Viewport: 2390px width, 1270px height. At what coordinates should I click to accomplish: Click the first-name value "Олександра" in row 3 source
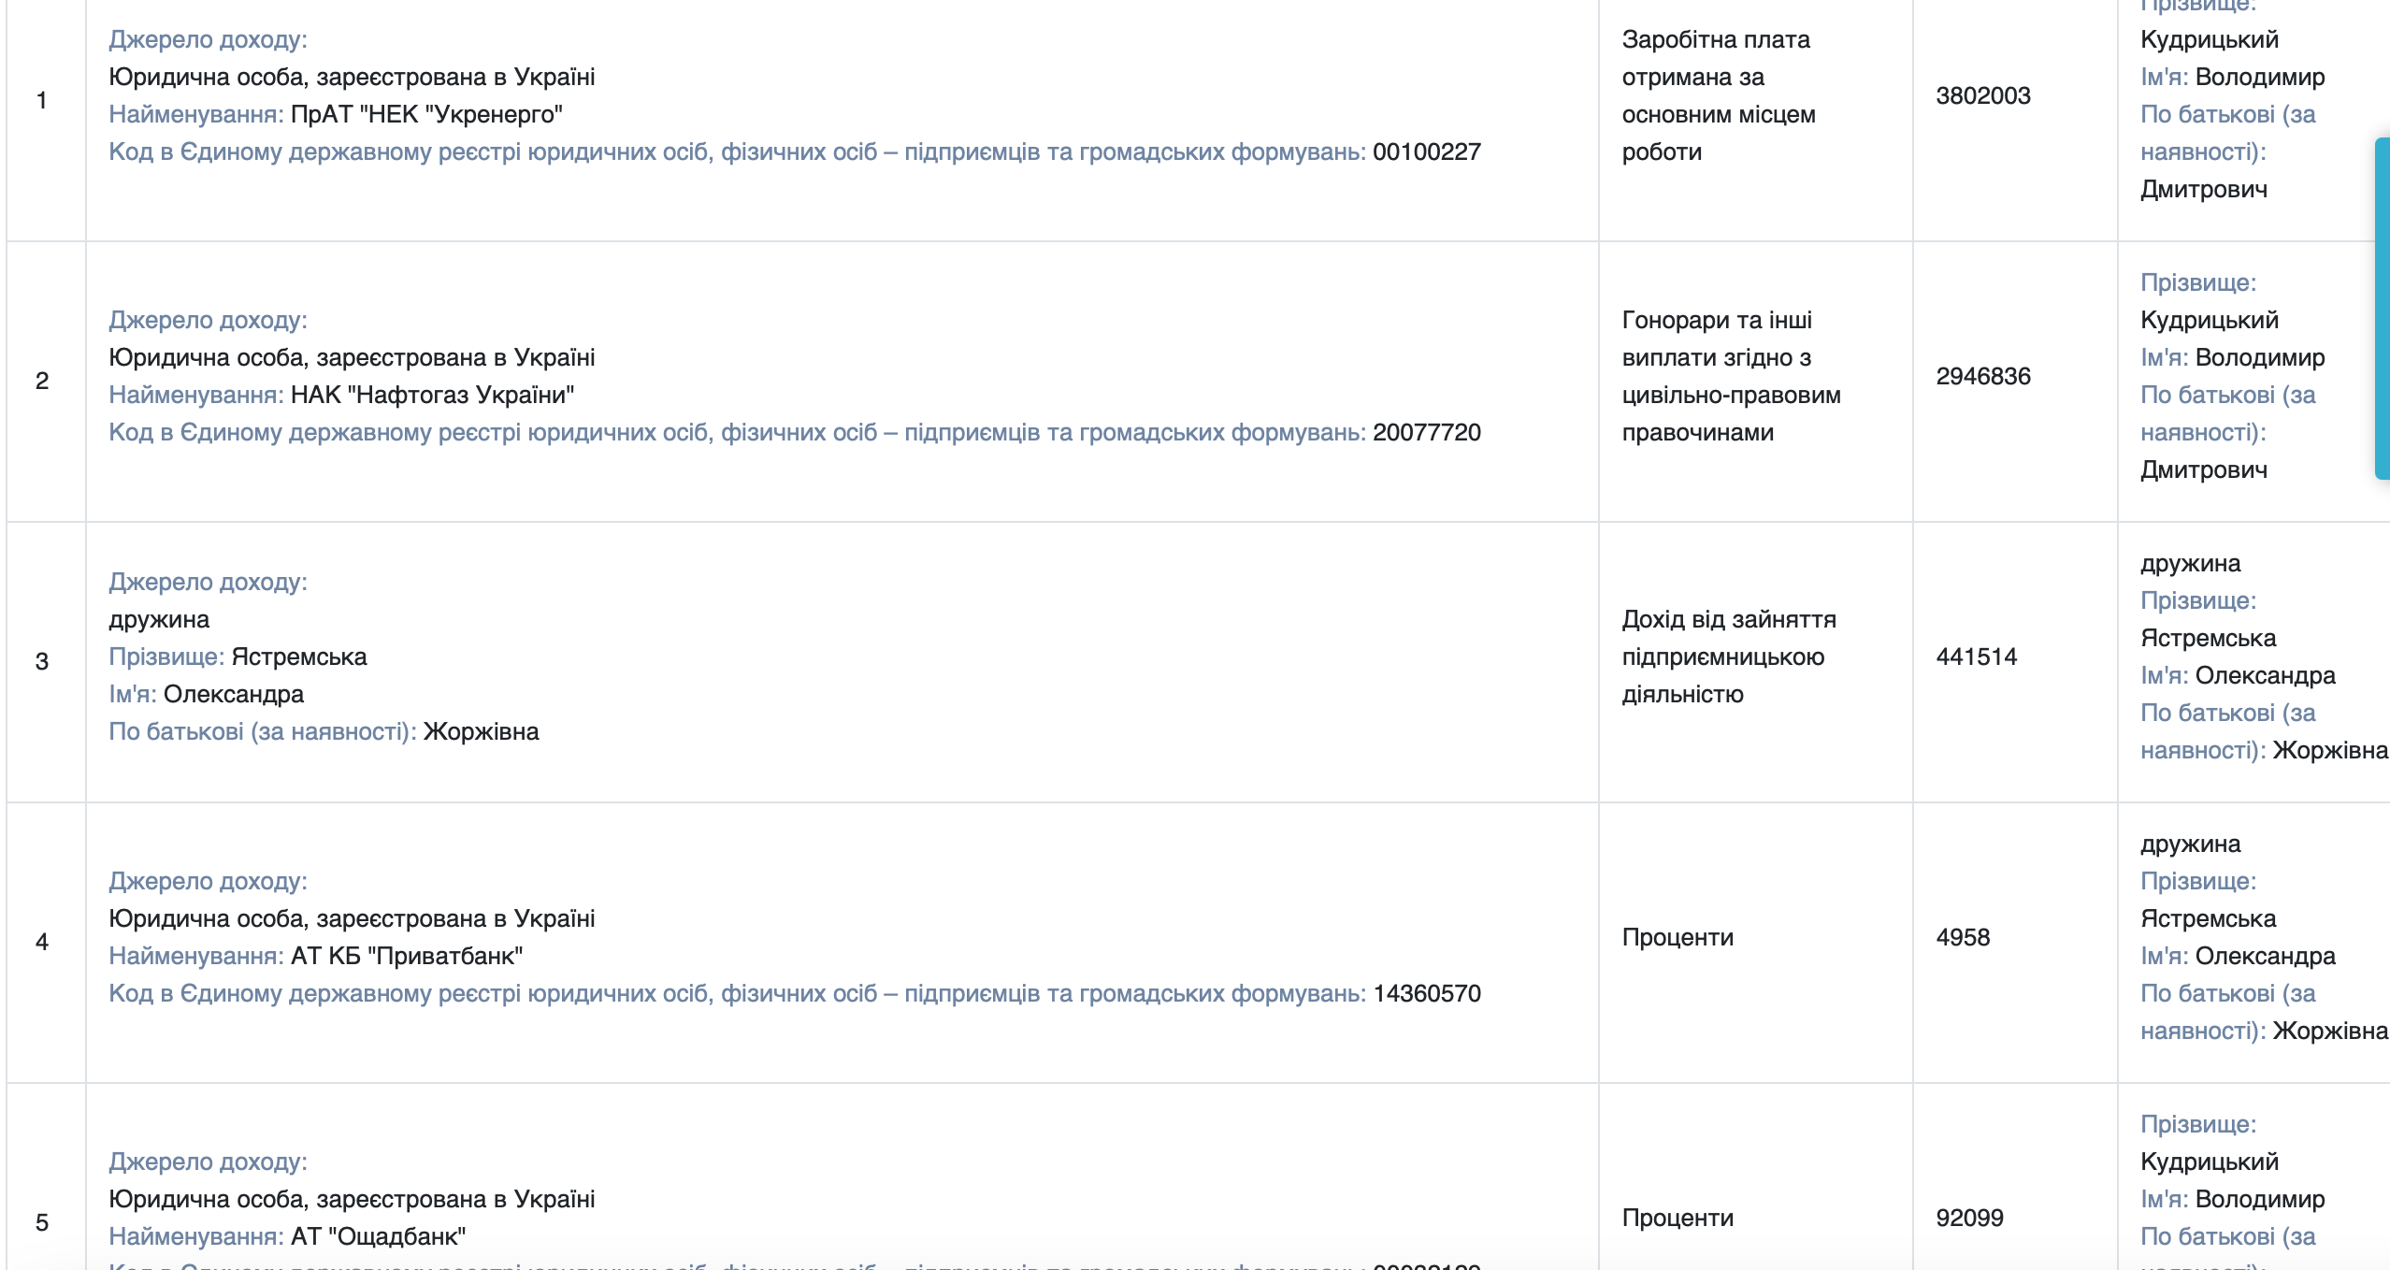point(234,694)
